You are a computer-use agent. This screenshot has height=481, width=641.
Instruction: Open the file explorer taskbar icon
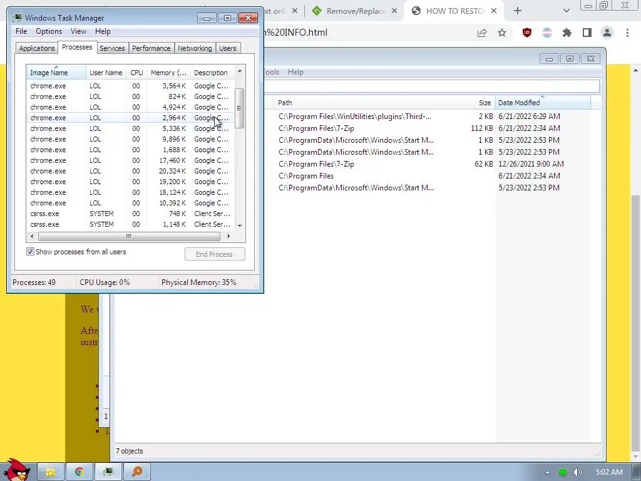pyautogui.click(x=51, y=472)
